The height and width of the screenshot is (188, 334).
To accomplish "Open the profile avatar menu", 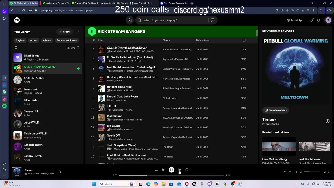I will pos(328,20).
